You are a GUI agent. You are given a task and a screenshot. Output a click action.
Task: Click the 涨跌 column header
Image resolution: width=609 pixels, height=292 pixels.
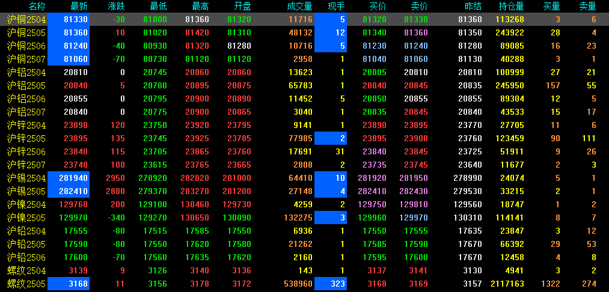pos(117,6)
